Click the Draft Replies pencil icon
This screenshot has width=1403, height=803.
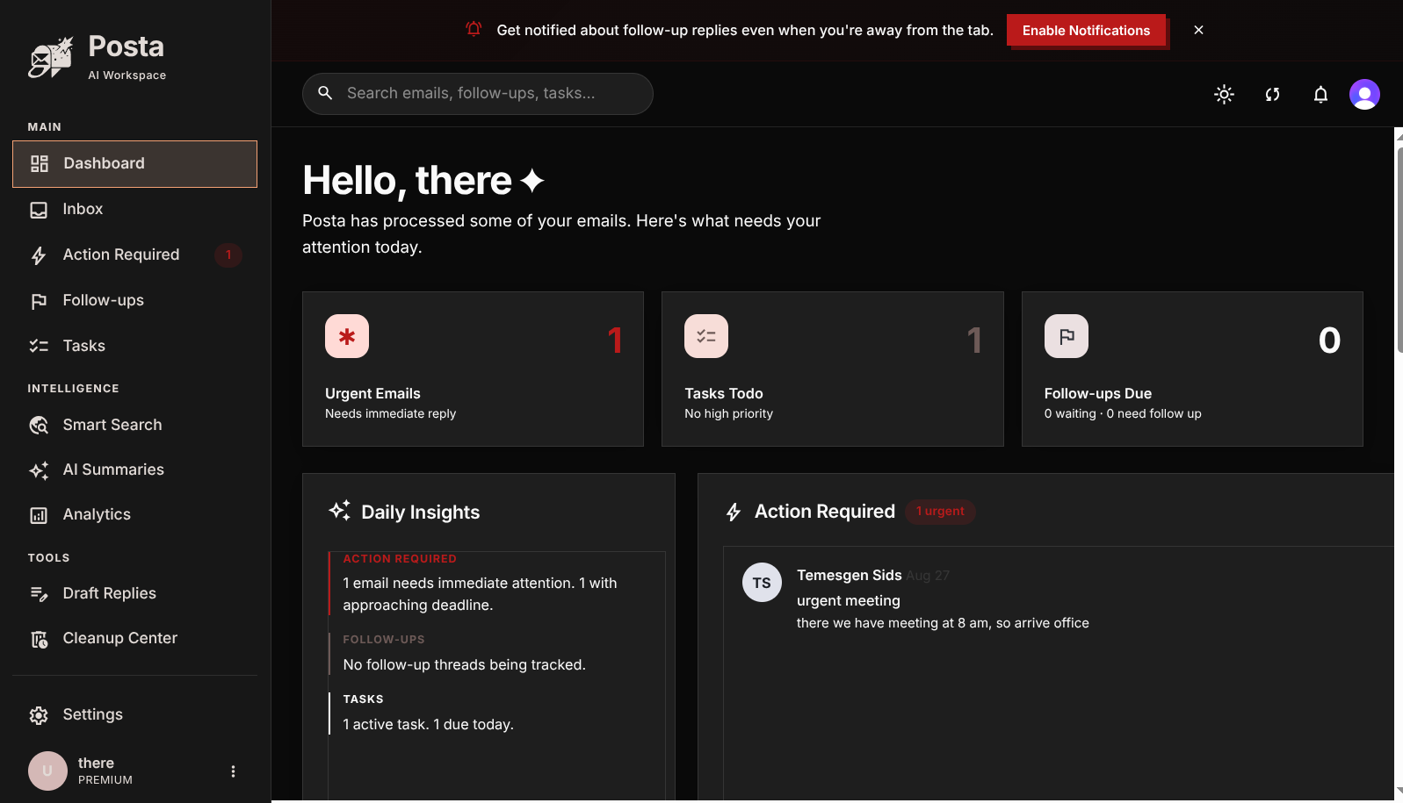pyautogui.click(x=39, y=594)
